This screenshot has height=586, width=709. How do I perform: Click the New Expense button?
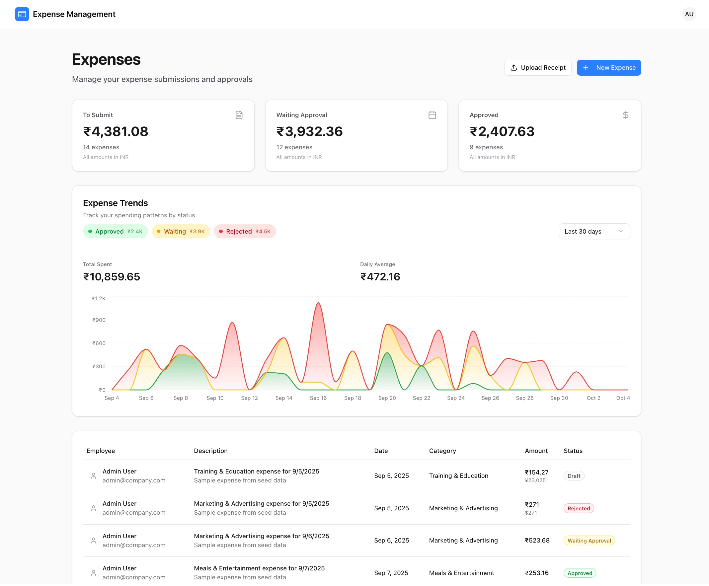[x=609, y=68]
